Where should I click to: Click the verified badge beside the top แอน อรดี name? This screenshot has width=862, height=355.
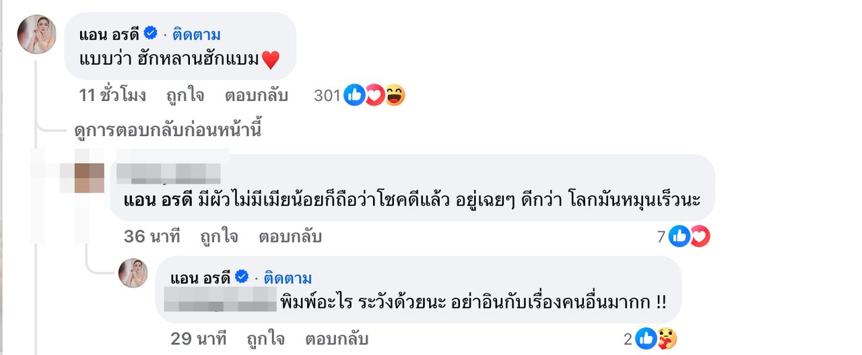coord(152,33)
